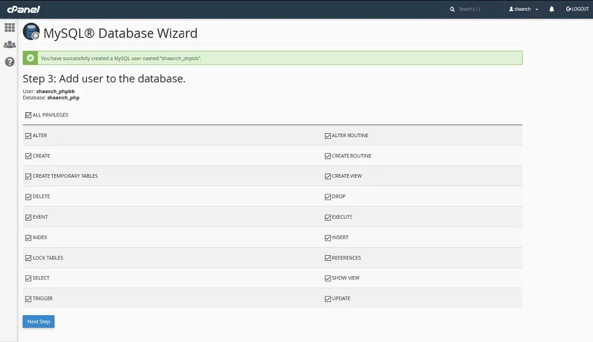Click the cPanel logo
Viewport: 593px width, 342px height.
[x=23, y=9]
